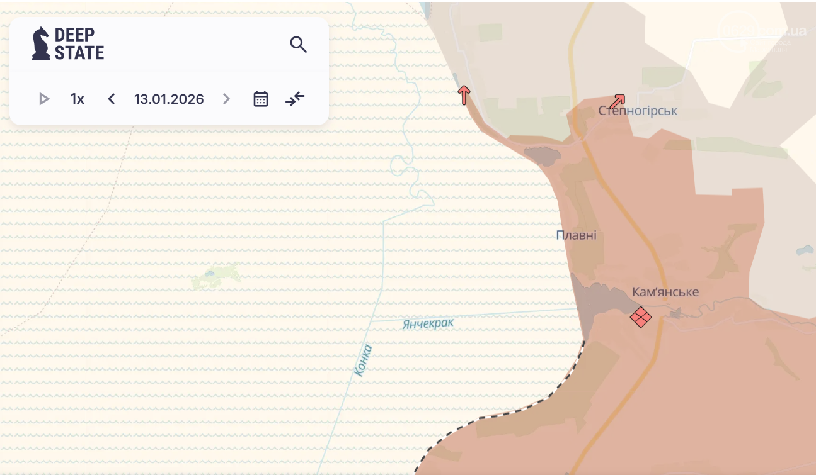816x475 pixels.
Task: Click the Степногірськ town label
Action: click(x=638, y=111)
